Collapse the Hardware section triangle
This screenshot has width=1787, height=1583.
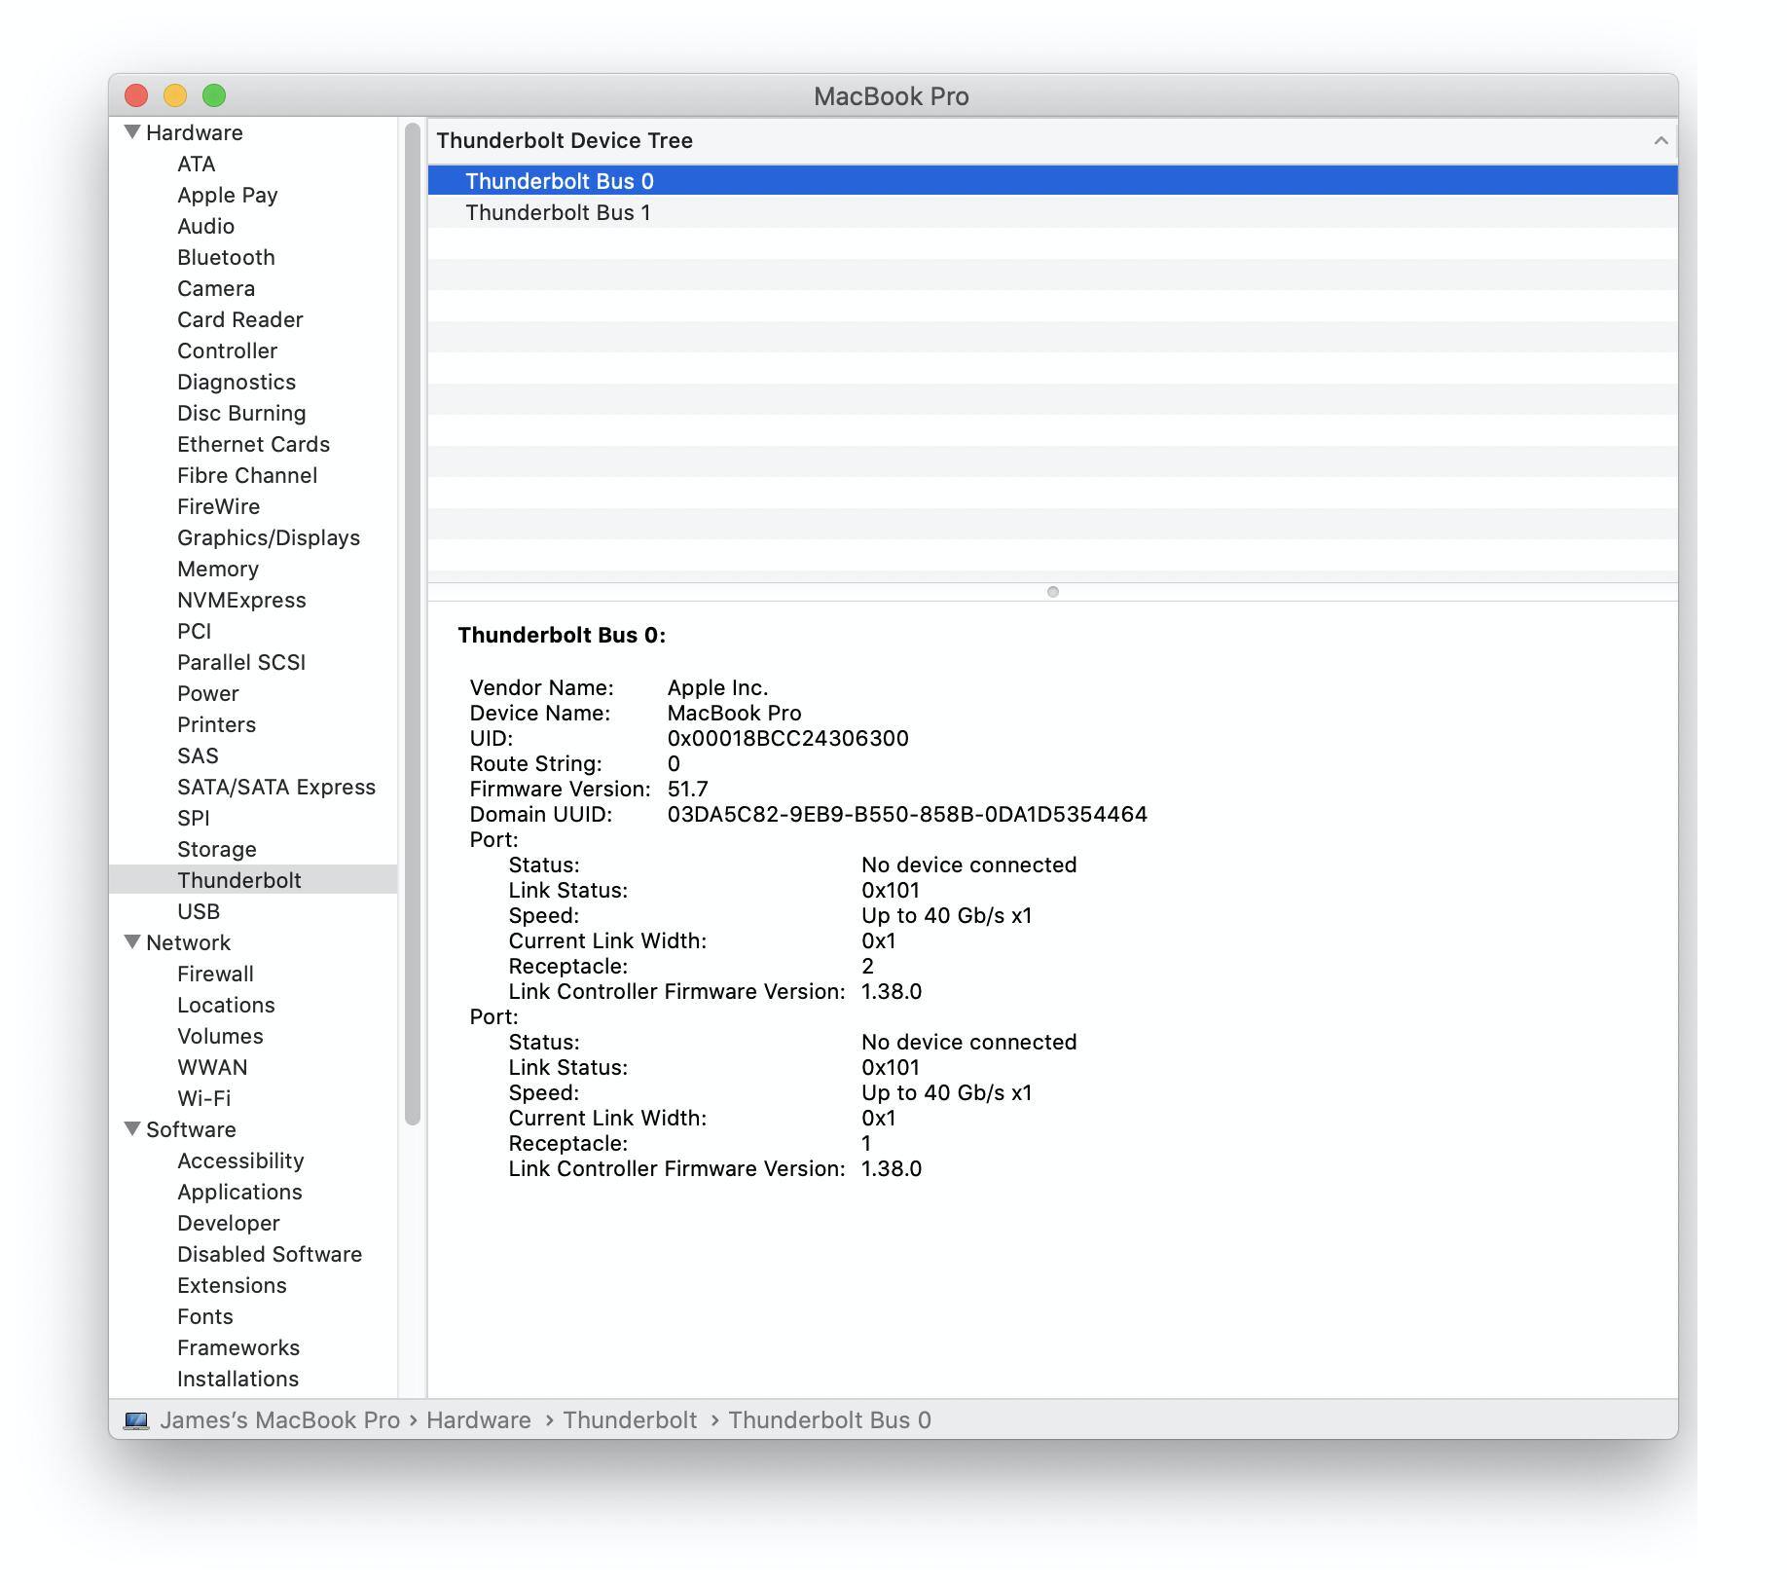(x=132, y=132)
